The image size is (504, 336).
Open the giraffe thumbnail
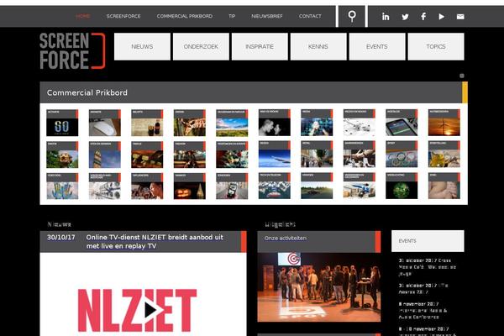click(x=190, y=123)
